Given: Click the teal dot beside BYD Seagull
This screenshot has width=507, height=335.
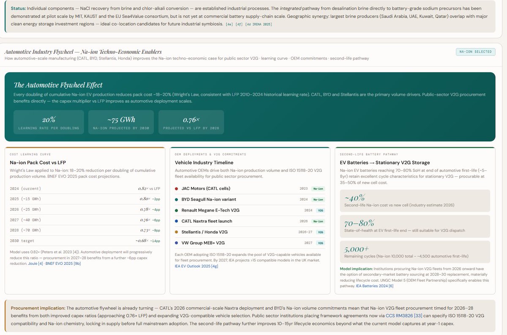Looking at the screenshot, I should [x=176, y=199].
